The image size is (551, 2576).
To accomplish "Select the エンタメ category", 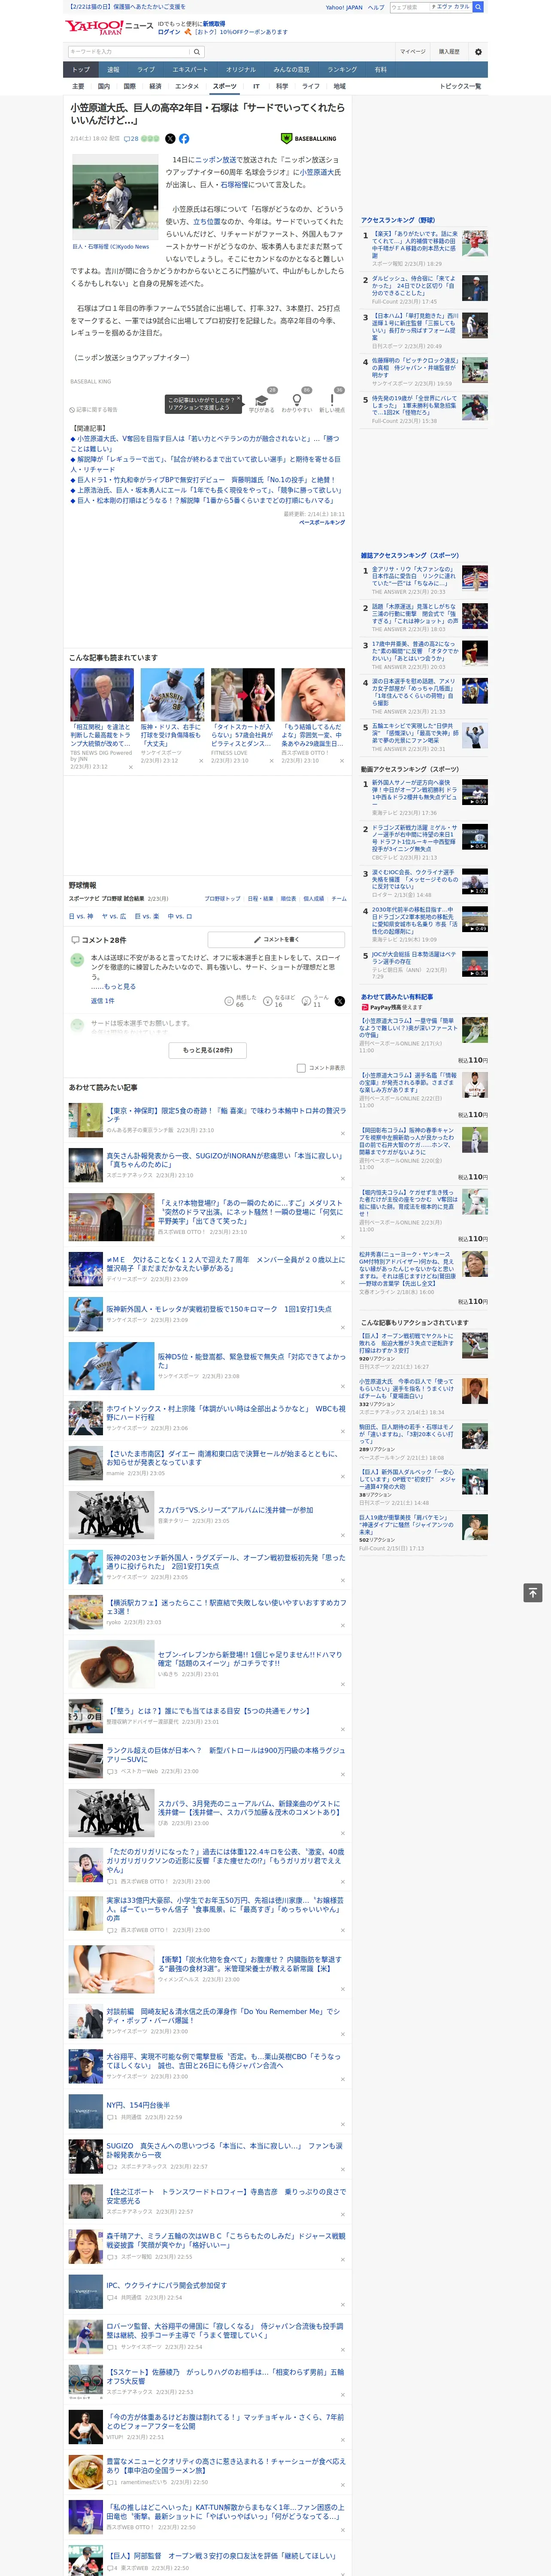I will pos(187,86).
